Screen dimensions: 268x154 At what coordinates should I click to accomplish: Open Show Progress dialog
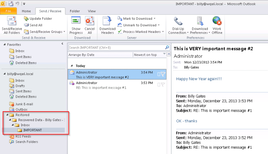coord(76,25)
